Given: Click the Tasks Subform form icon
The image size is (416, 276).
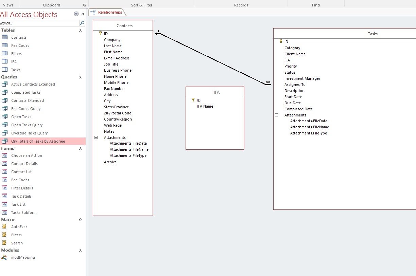Looking at the screenshot, I should (x=5, y=212).
